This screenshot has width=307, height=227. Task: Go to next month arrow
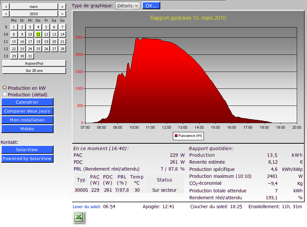(x=62, y=7)
